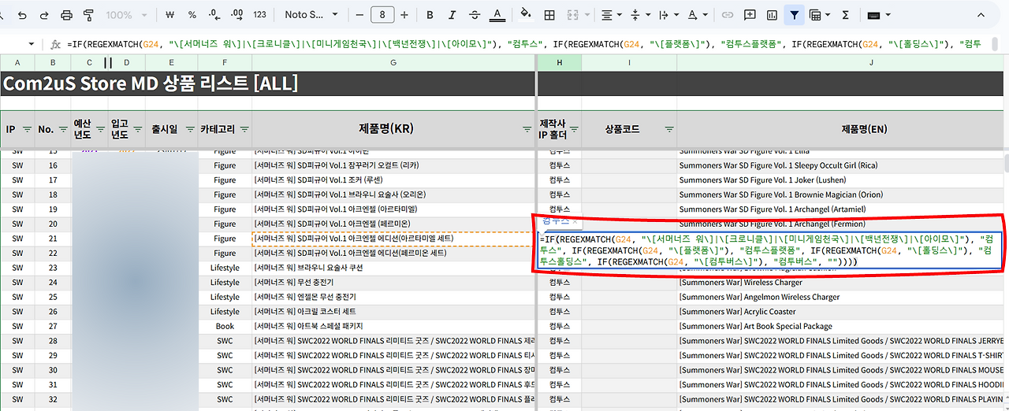Open the fill color picker
The image size is (1009, 411).
point(526,15)
